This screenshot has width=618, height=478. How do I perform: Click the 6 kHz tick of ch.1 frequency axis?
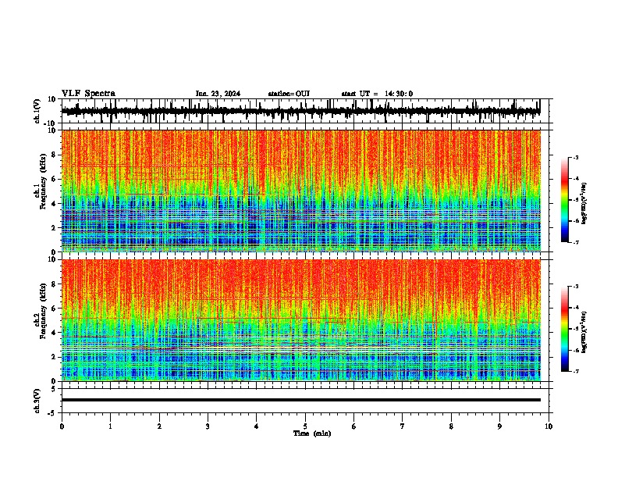click(x=55, y=179)
